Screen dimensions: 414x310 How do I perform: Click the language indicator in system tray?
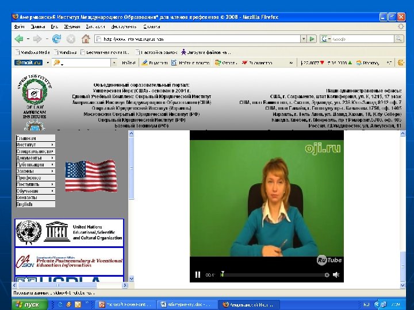coord(366,304)
